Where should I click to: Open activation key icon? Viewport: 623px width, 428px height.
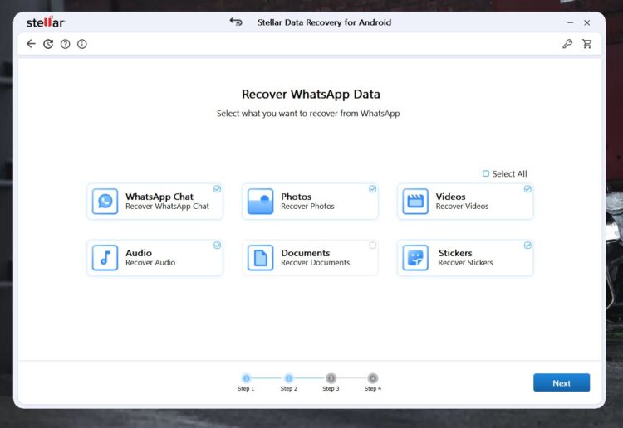point(567,44)
